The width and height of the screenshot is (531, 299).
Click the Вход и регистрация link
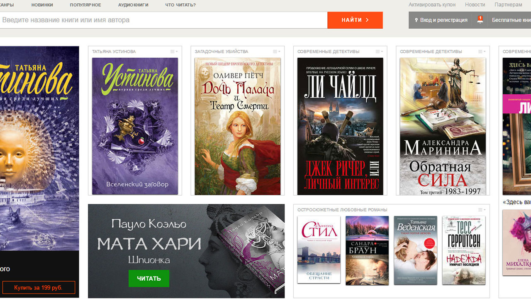443,20
